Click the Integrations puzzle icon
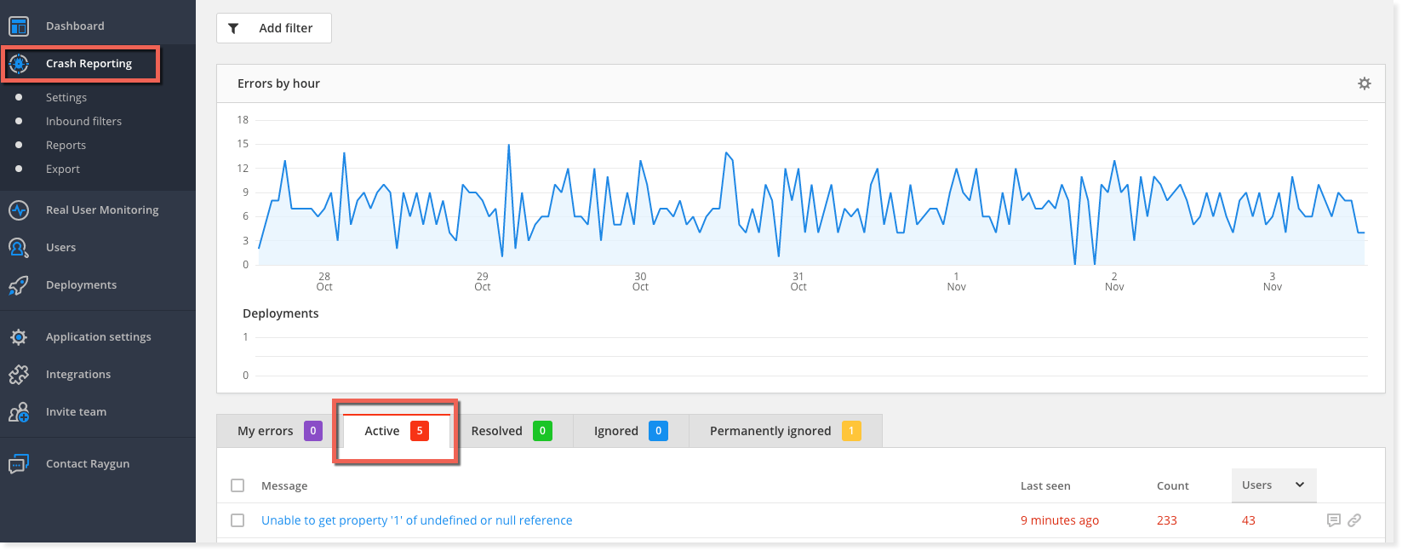Screen dimensions: 1402x551 pos(19,375)
